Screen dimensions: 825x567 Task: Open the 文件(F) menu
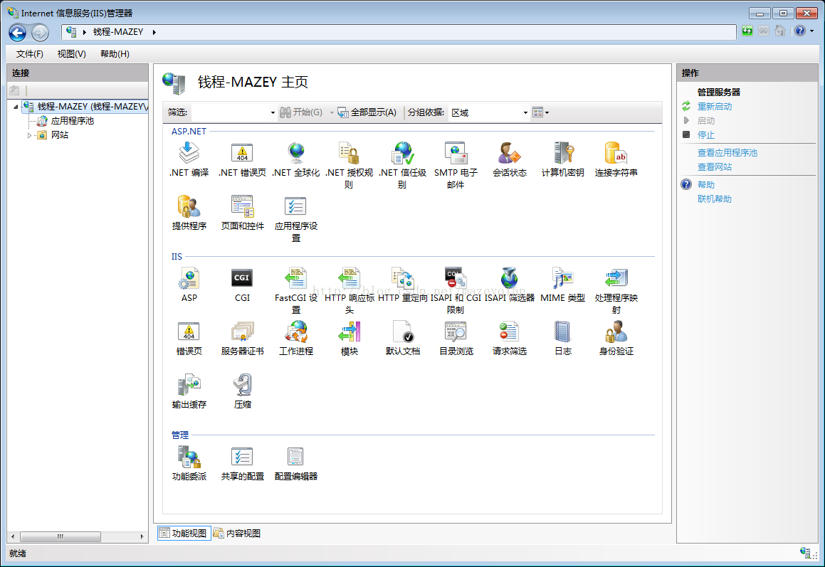(29, 53)
